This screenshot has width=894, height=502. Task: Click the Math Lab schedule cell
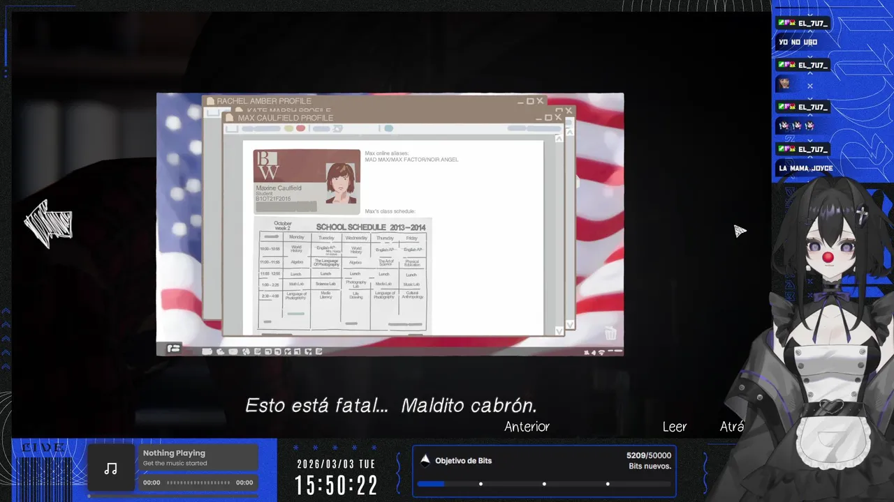point(296,284)
